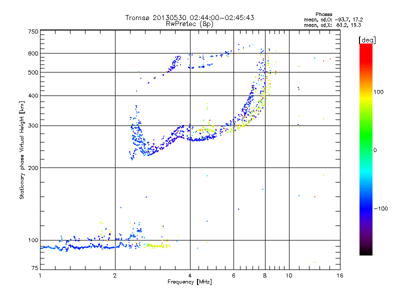This screenshot has width=400, height=300.
Task: Click the y-axis tick label '100'
Action: coord(33,240)
